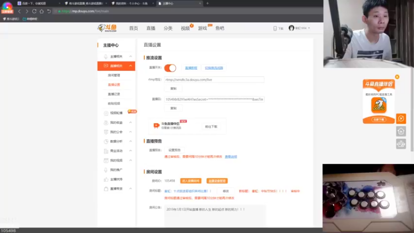Screen dimensions: 414x233
Task: Click document icon beside 商业活动
Action: click(x=106, y=151)
